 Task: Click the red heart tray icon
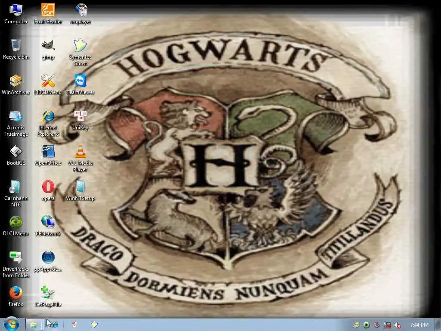click(376, 325)
